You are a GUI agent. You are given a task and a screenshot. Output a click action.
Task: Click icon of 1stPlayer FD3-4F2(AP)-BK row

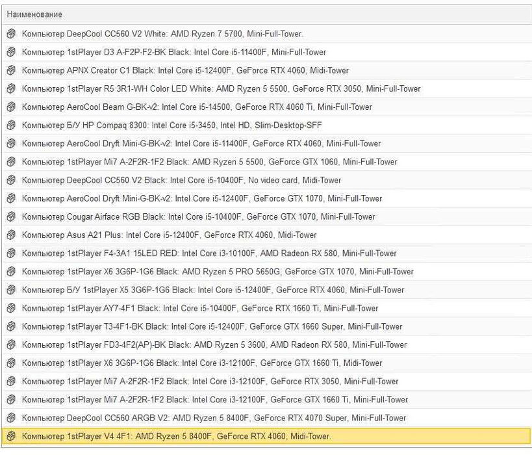point(11,345)
